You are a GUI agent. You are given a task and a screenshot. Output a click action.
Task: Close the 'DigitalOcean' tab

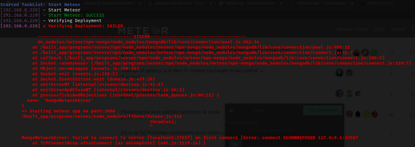[352, 4]
